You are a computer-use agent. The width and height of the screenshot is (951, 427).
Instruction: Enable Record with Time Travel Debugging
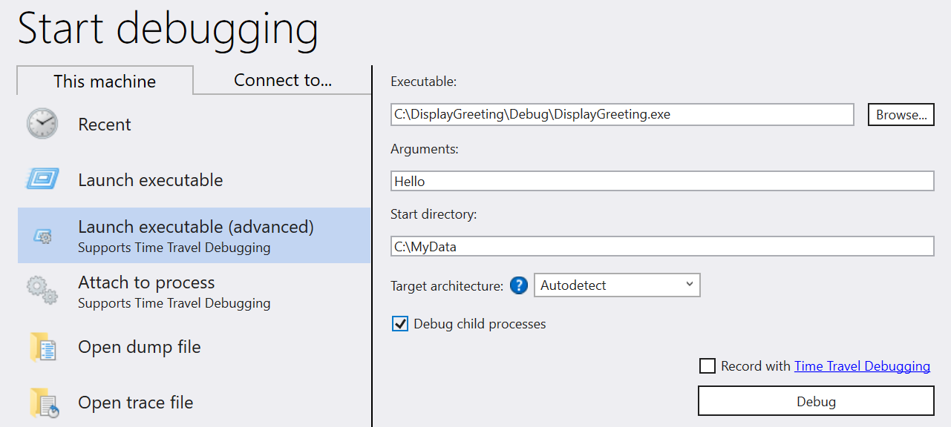(x=705, y=365)
